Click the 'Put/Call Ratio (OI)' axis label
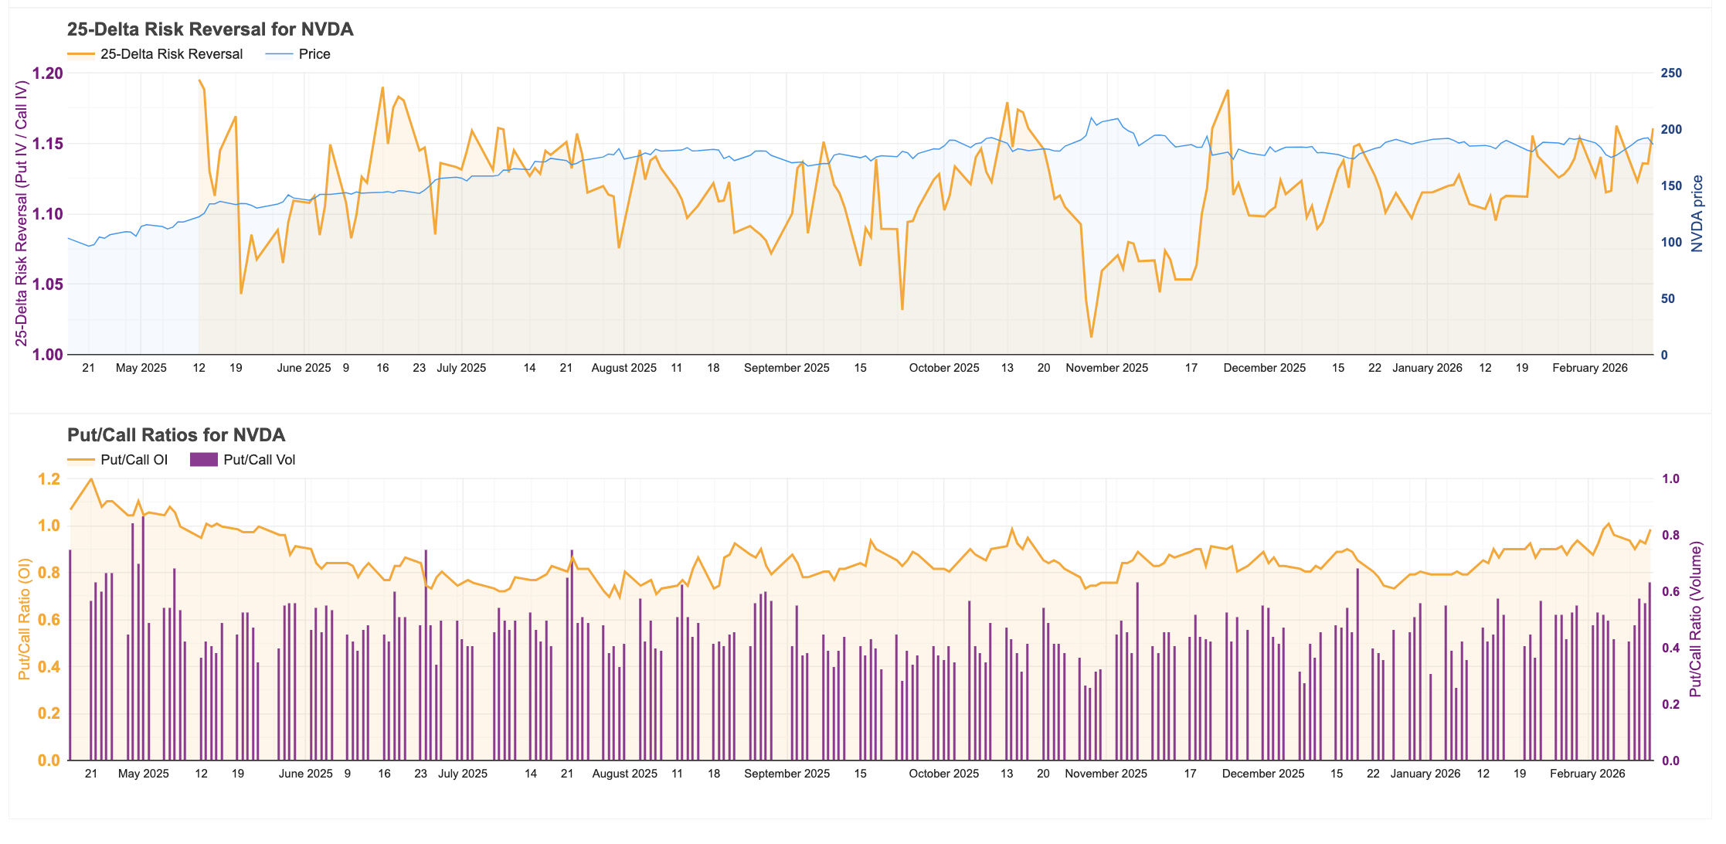1726x844 pixels. [24, 619]
